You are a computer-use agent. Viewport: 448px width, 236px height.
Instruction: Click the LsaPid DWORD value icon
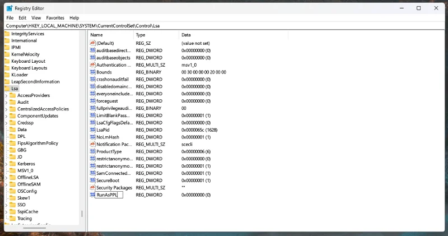pos(92,130)
